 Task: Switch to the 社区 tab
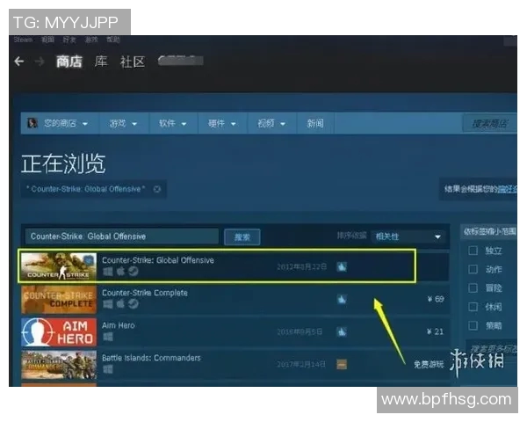[133, 62]
